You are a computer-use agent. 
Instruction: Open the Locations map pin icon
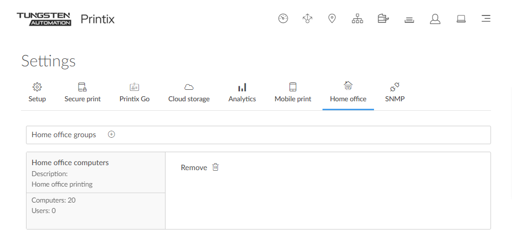tap(332, 19)
